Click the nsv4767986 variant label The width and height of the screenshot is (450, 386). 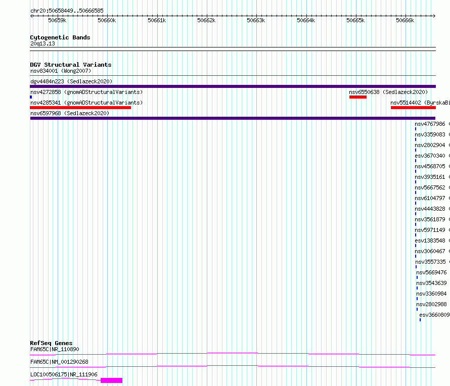(x=432, y=124)
